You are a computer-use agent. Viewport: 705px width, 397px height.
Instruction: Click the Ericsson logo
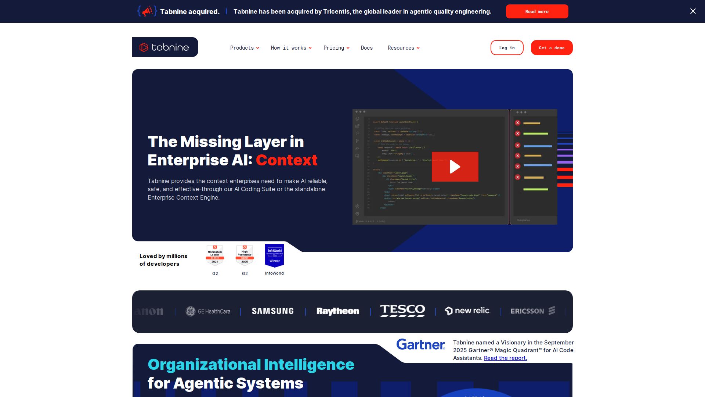tap(533, 311)
